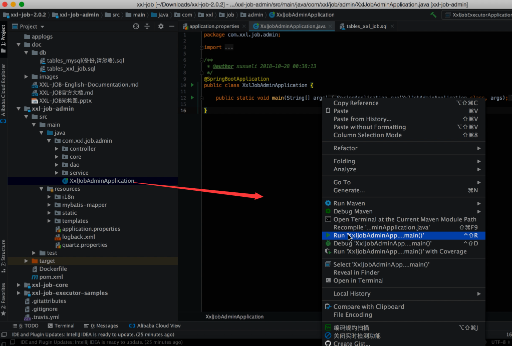Collapse the xxl-job-admin module
Screen dimensions: 512x346
tap(19, 109)
